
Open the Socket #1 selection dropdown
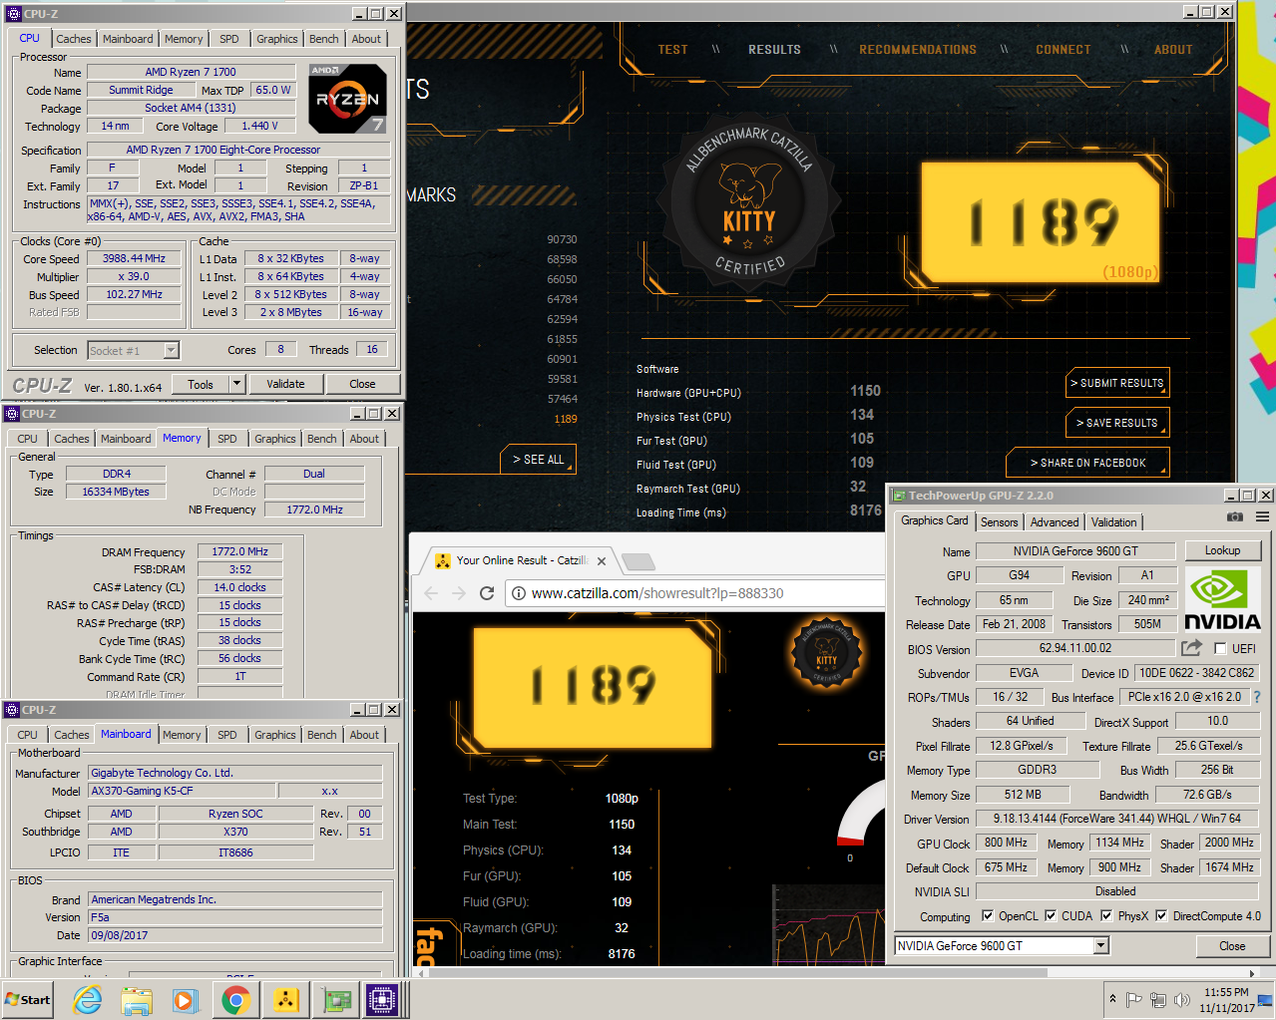(x=171, y=350)
